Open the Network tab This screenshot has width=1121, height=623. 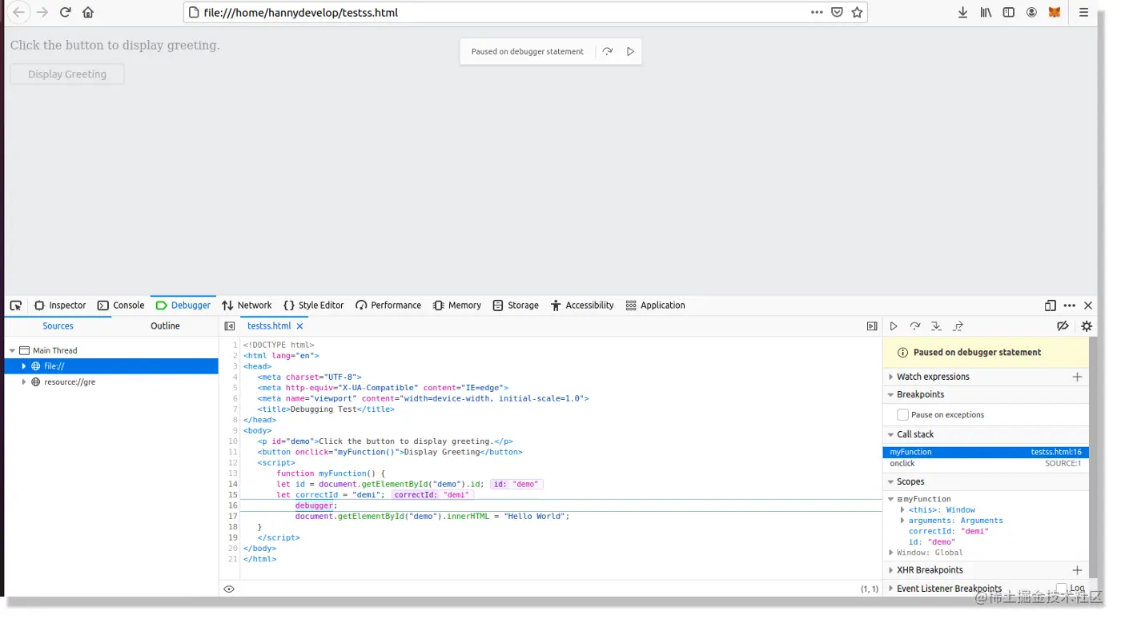click(x=247, y=306)
